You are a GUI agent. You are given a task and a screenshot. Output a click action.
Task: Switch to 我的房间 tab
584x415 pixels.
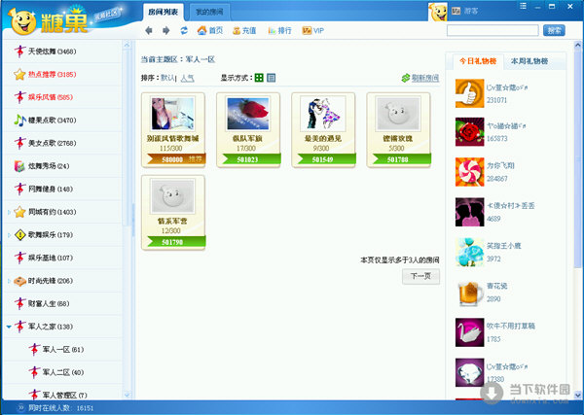point(209,11)
